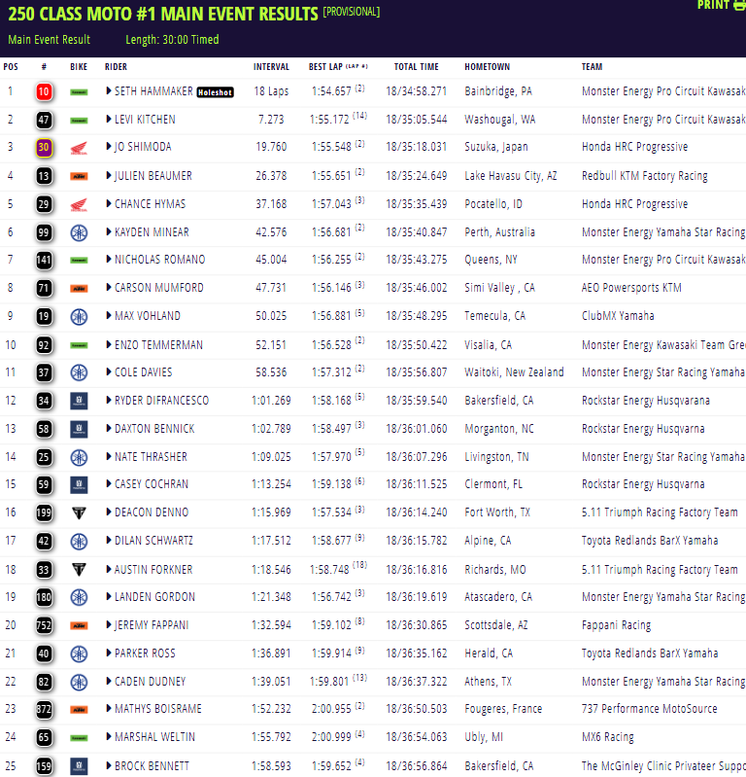Expand Seth Hammaker's rider details arrow

pos(109,91)
